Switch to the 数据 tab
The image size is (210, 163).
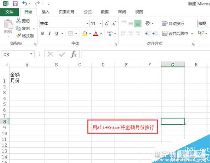pyautogui.click(x=105, y=12)
